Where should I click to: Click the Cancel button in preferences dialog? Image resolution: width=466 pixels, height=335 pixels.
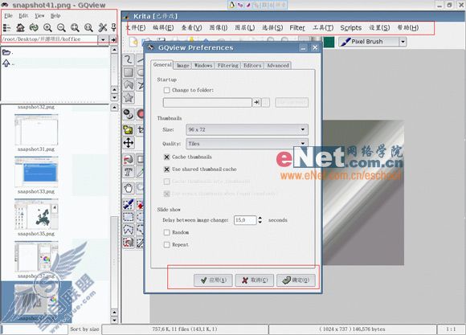coord(255,280)
